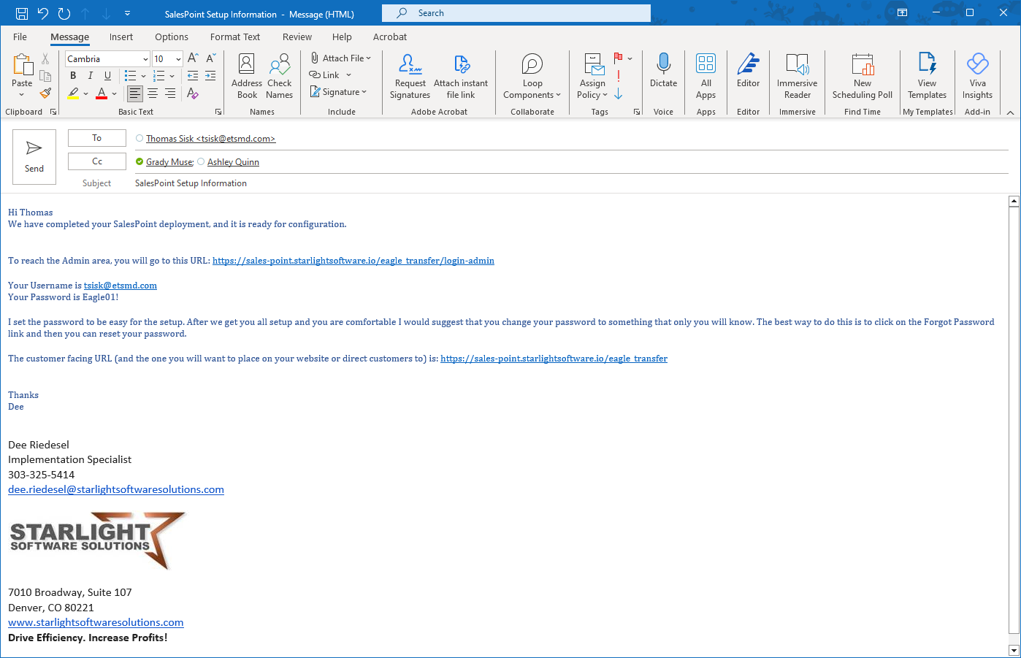Click the To recipients button
This screenshot has height=658, width=1021.
pyautogui.click(x=97, y=138)
